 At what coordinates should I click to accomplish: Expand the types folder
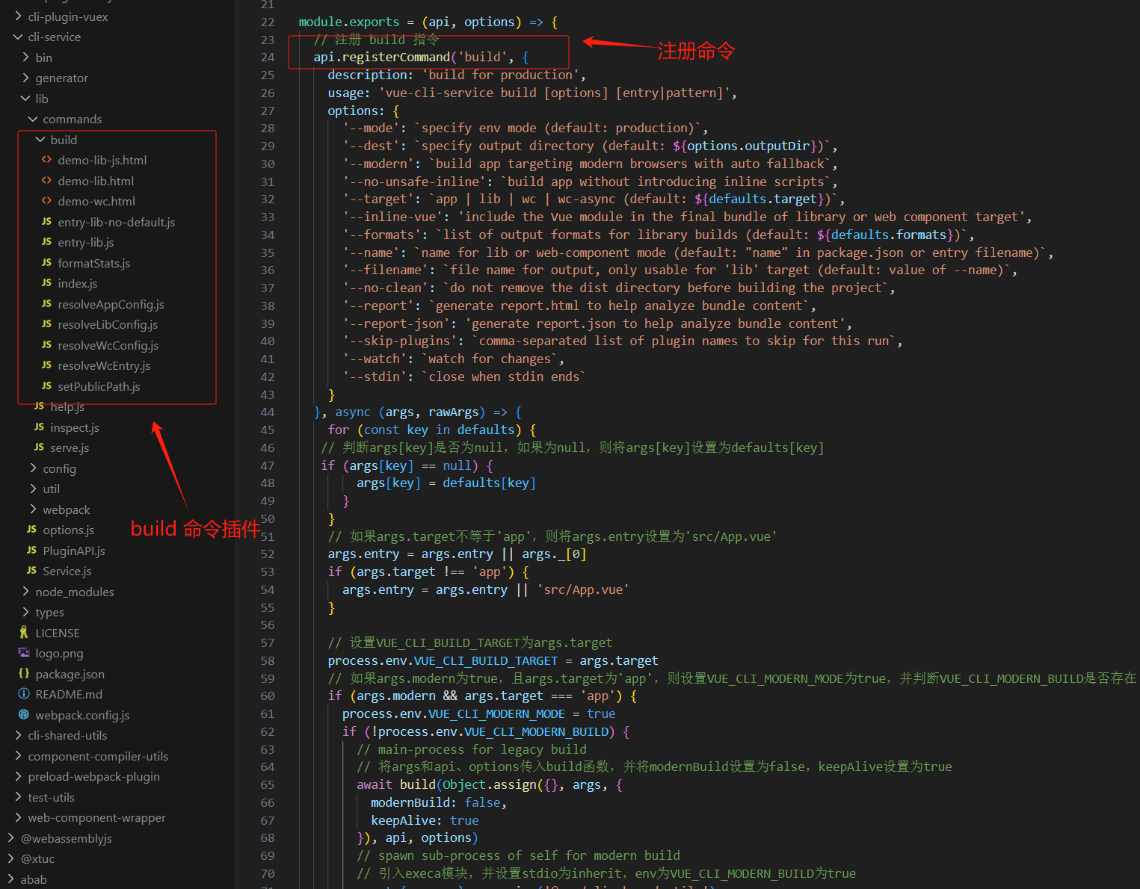25,612
